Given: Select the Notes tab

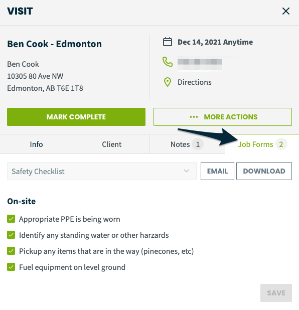Looking at the screenshot, I should click(x=187, y=144).
